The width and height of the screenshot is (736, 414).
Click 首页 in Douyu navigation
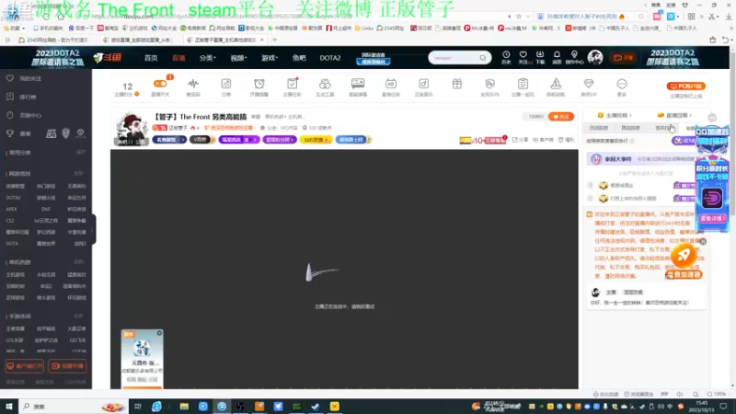point(151,58)
